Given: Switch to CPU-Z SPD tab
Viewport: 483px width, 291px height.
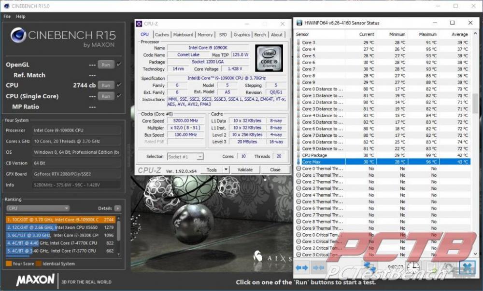Looking at the screenshot, I should pos(223,35).
